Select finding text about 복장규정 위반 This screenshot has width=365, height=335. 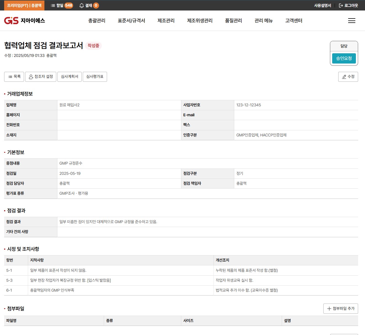pos(70,280)
